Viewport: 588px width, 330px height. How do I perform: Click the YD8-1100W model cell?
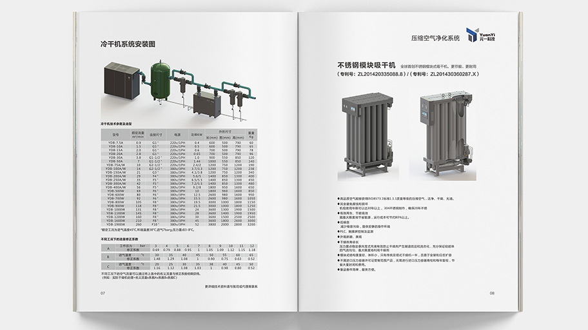pyautogui.click(x=115, y=213)
